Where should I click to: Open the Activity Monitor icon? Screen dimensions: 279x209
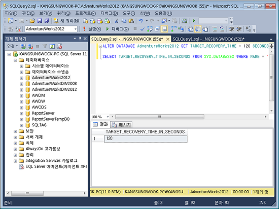[x=184, y=21]
